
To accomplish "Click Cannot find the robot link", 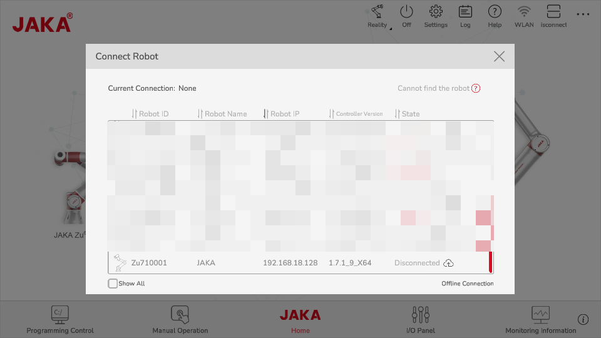I will [x=433, y=88].
